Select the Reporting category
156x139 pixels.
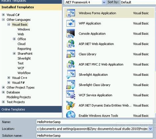point(24,49)
